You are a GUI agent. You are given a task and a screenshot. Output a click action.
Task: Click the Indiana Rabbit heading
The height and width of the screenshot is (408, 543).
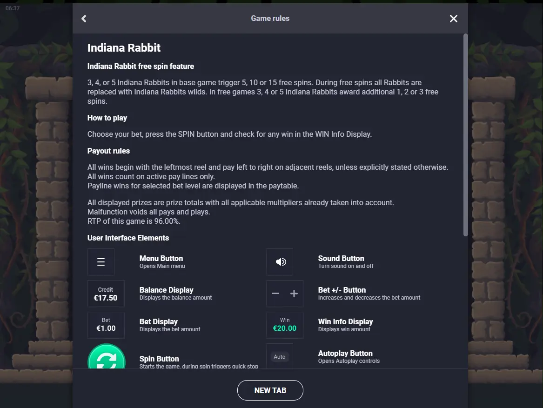click(124, 48)
